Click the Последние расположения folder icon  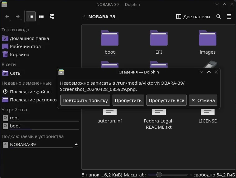[5, 100]
